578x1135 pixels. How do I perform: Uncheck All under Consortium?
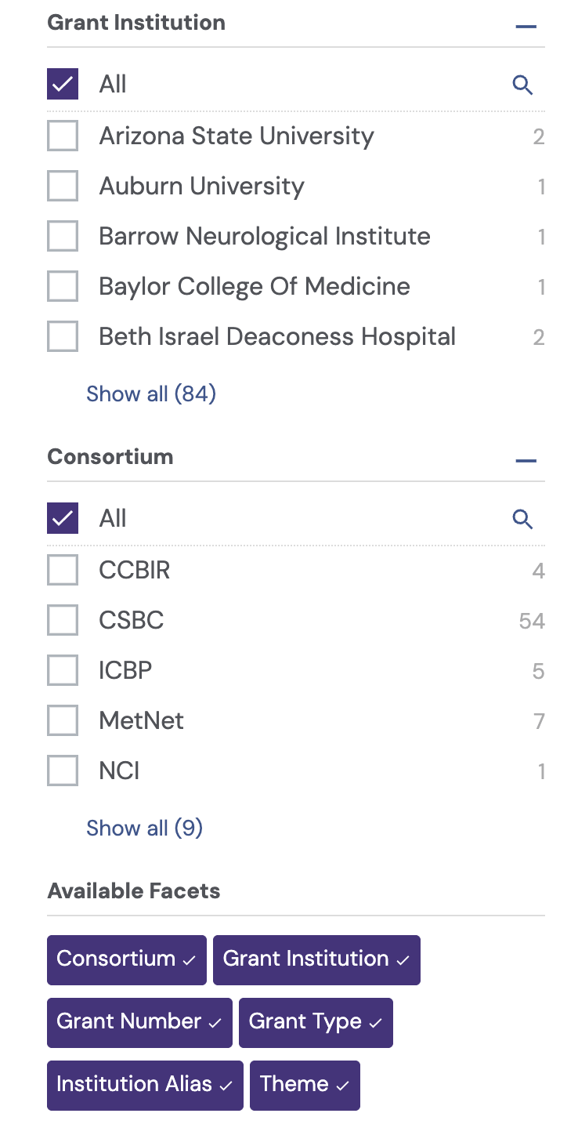tap(63, 518)
